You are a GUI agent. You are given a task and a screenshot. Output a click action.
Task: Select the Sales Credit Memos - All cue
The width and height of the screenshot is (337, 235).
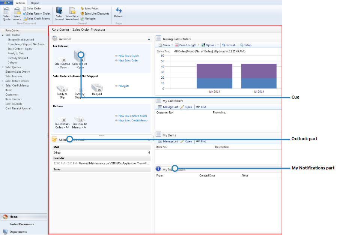point(80,121)
